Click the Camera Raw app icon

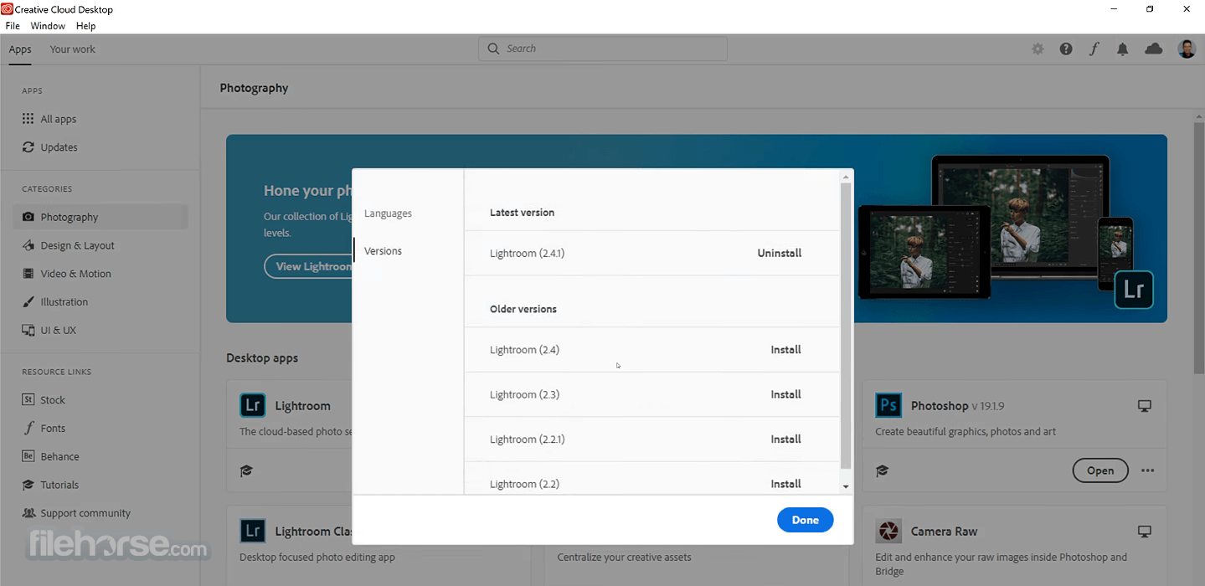(x=888, y=531)
